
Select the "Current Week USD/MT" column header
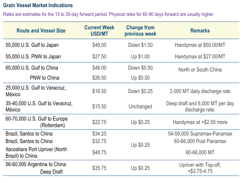(99, 31)
